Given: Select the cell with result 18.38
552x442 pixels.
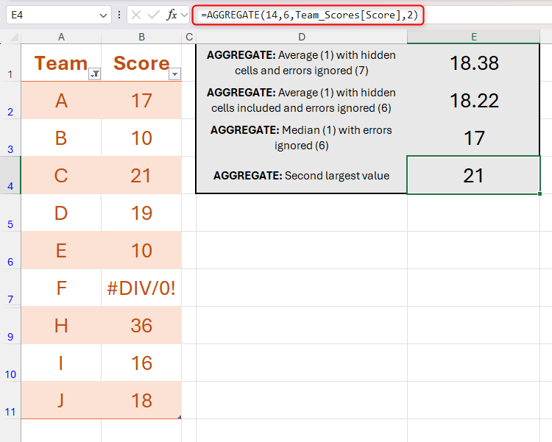Looking at the screenshot, I should 474,63.
